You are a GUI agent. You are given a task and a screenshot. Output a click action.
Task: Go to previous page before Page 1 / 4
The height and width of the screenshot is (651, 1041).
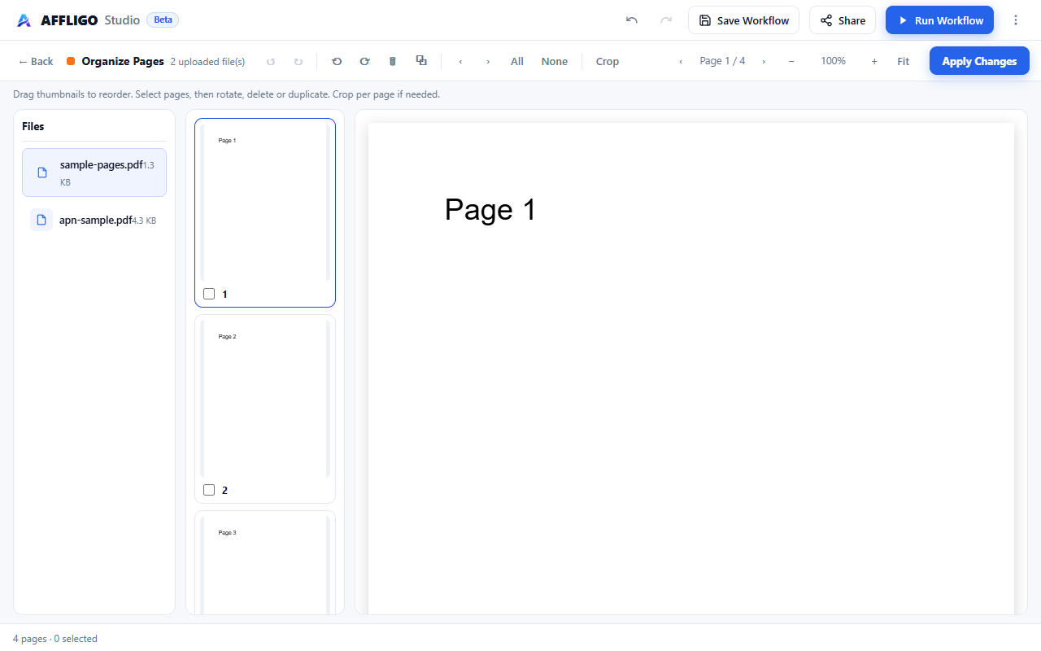[x=681, y=61]
